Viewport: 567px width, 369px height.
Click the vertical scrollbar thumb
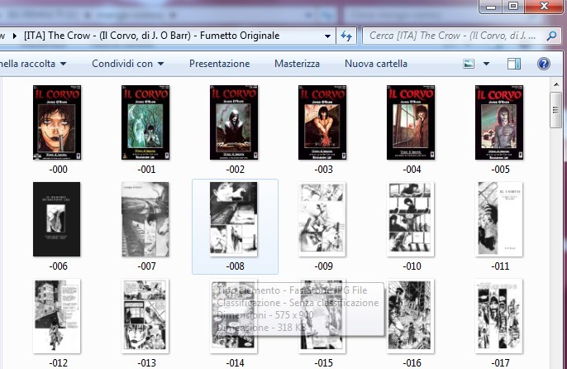(x=555, y=110)
